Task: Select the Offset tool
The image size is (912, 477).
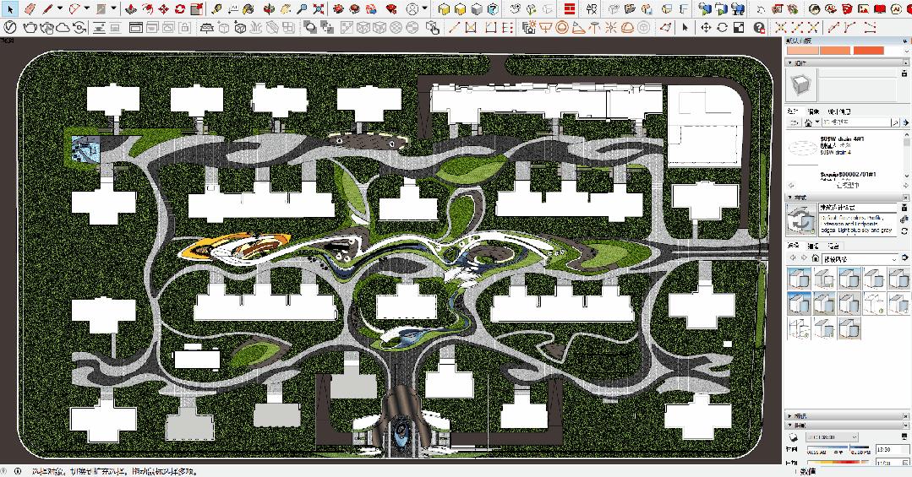Action: (x=148, y=8)
